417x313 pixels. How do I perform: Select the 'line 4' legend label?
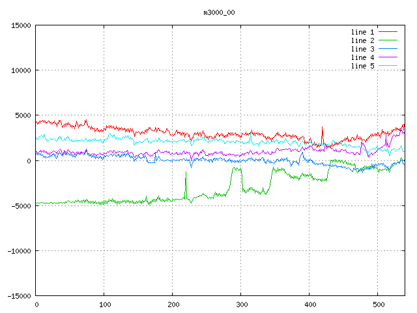[x=363, y=57]
